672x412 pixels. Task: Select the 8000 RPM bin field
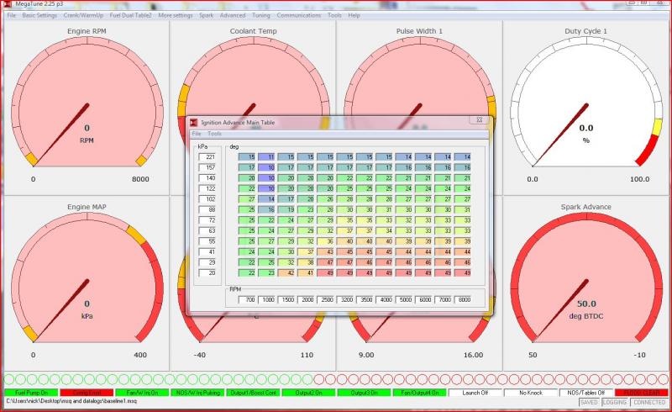pyautogui.click(x=462, y=299)
